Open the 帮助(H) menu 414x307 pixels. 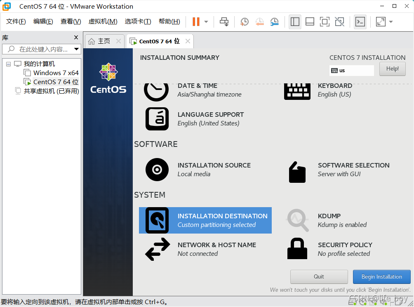(x=169, y=21)
